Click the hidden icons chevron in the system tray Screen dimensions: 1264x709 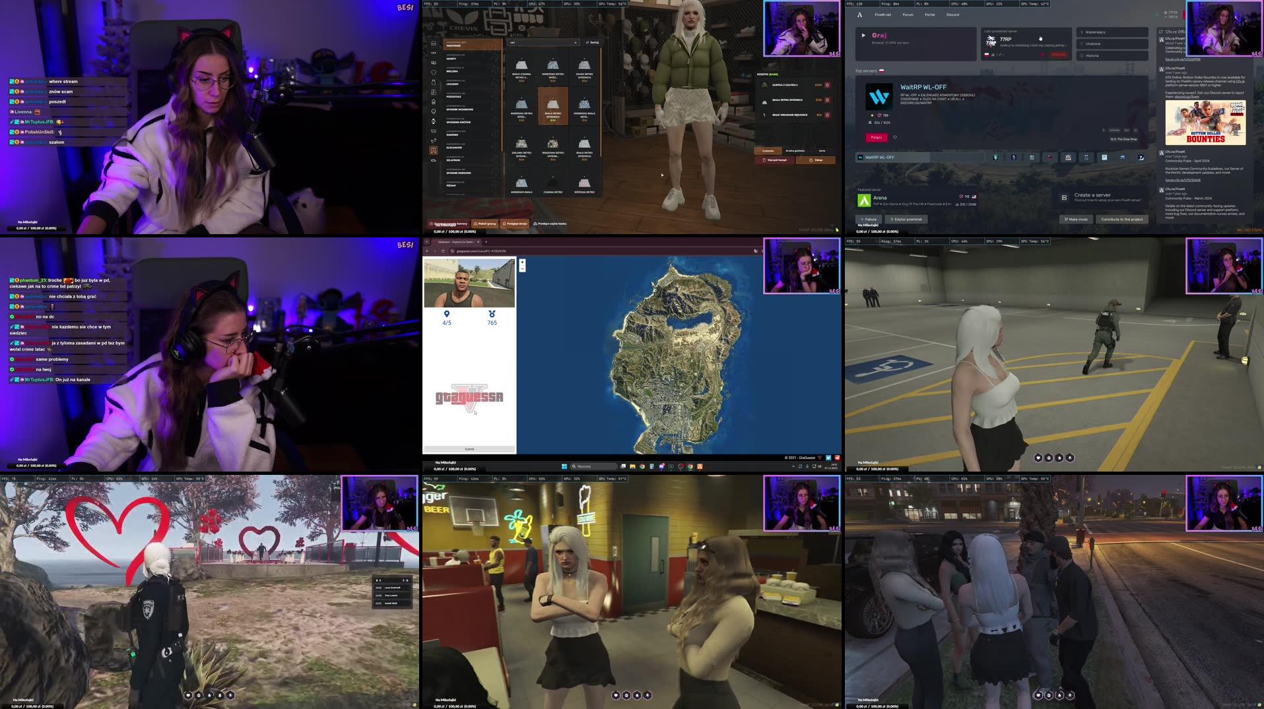[x=793, y=466]
